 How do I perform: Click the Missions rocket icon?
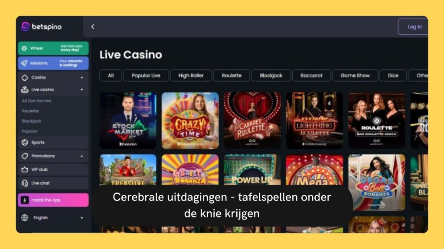click(24, 63)
